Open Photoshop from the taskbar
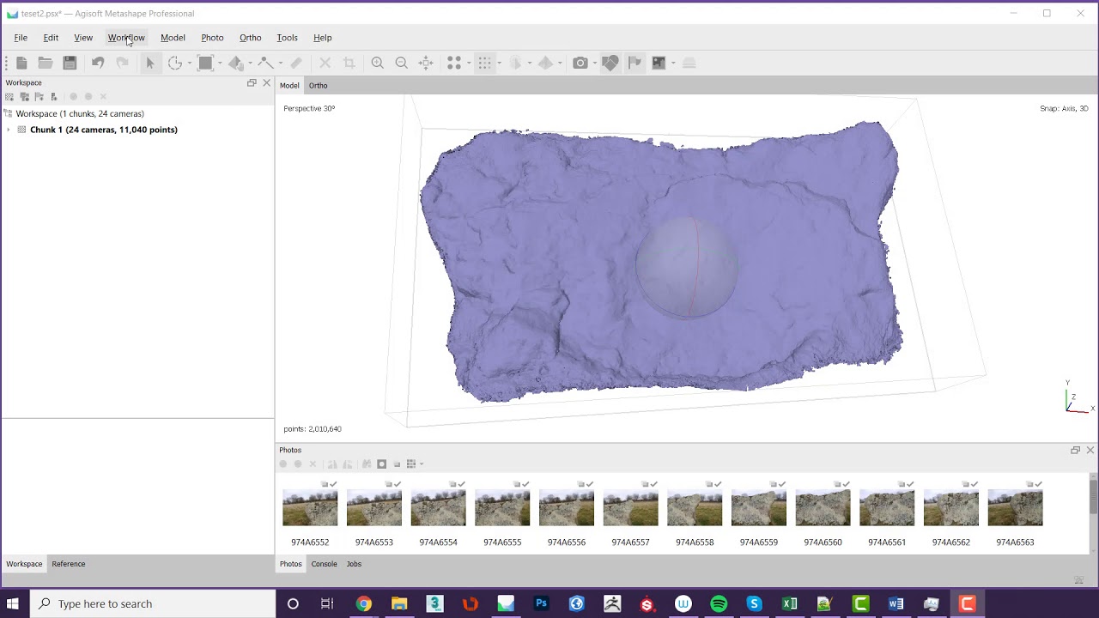Viewport: 1099px width, 618px height. [541, 603]
